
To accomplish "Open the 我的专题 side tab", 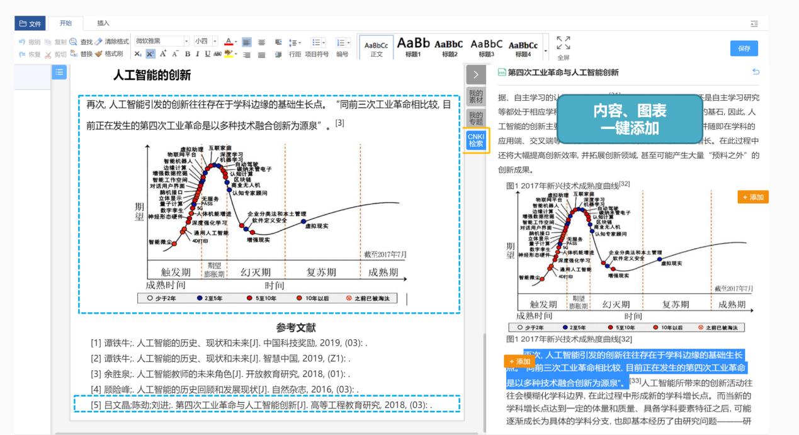I will (x=475, y=118).
